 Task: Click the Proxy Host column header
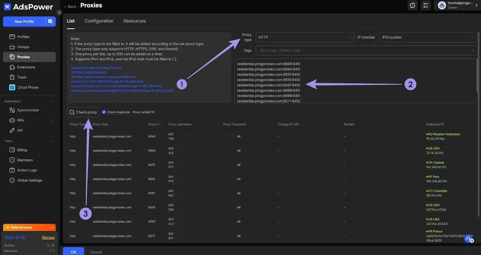tap(100, 124)
